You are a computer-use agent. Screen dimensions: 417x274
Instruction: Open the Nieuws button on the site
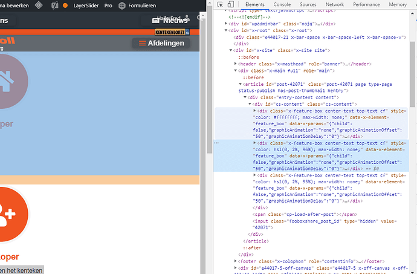(170, 20)
